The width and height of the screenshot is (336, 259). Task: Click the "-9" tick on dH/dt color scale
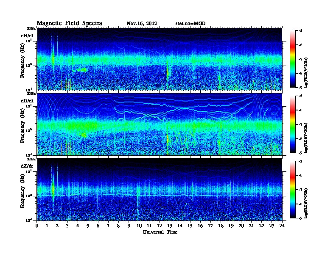coord(300,88)
